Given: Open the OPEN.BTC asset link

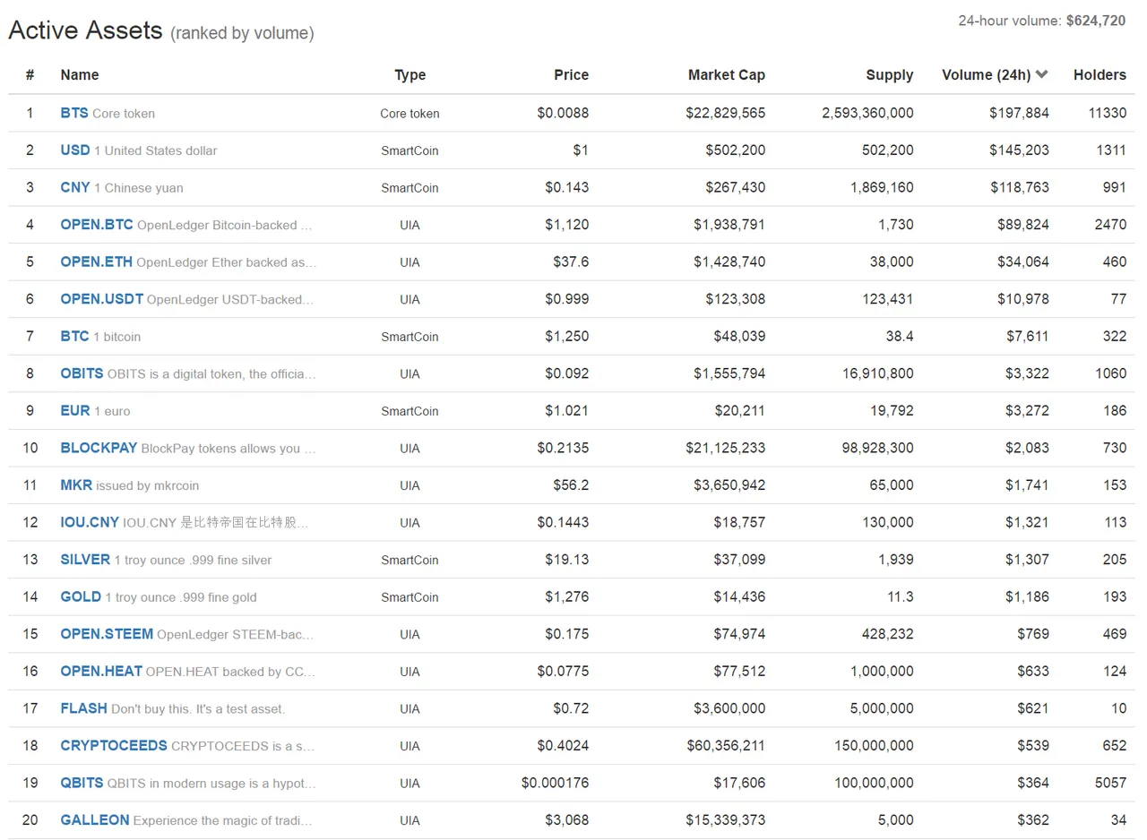Looking at the screenshot, I should (x=97, y=225).
